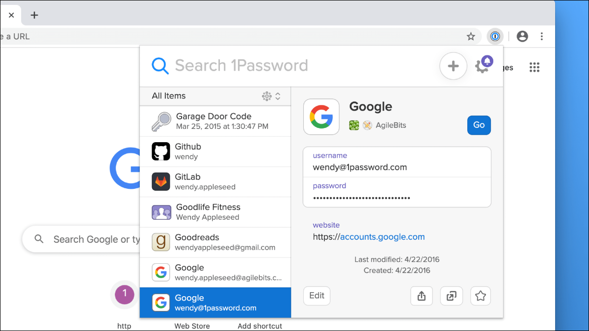Select highlighted Google wendy@1password.com item
589x331 pixels.
click(x=215, y=303)
